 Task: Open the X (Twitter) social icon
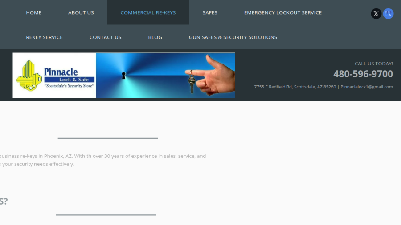[376, 13]
